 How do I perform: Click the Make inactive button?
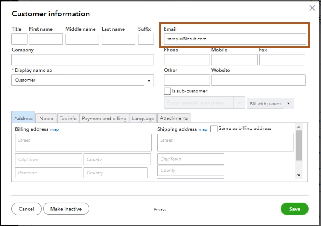pyautogui.click(x=66, y=209)
